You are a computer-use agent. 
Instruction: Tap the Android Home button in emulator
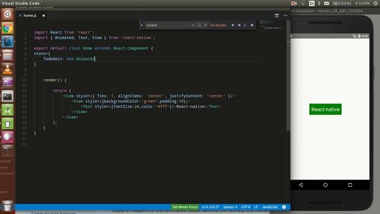(325, 185)
